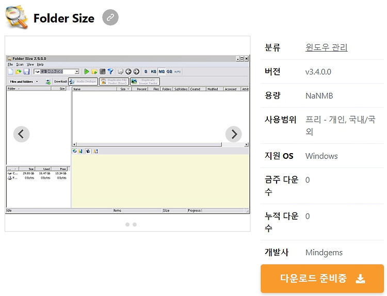
Task: Click scrollbar's right arrow under file list
Action: click(x=246, y=144)
